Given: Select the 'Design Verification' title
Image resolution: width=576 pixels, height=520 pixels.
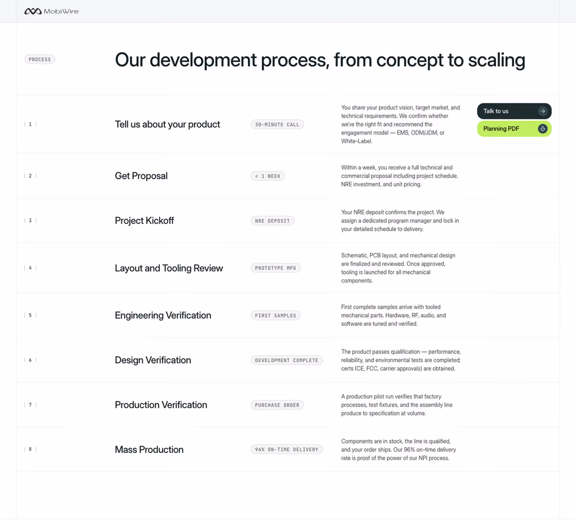Looking at the screenshot, I should (153, 360).
